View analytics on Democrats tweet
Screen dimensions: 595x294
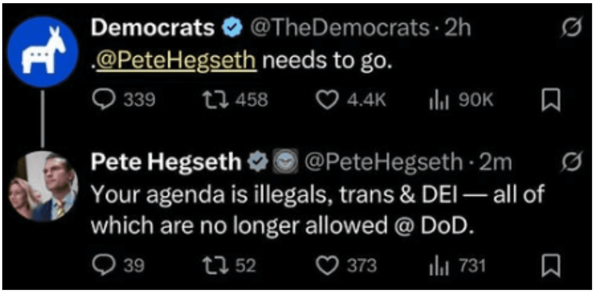(x=439, y=100)
